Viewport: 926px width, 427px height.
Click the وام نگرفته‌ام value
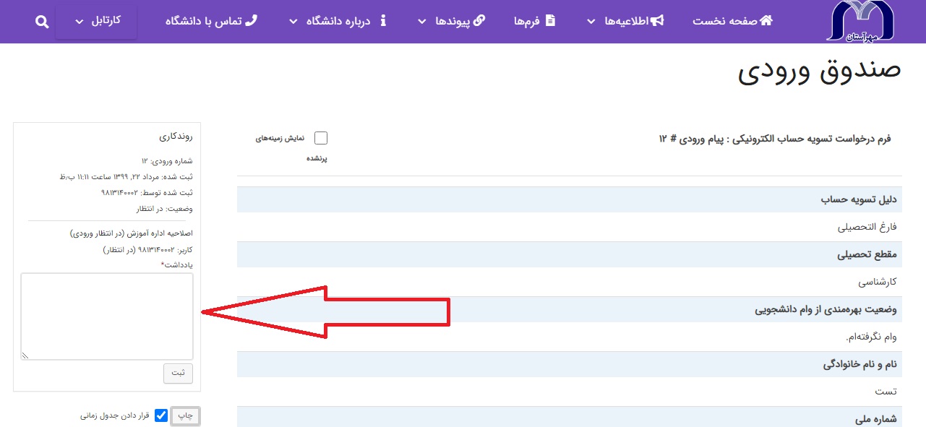point(871,337)
